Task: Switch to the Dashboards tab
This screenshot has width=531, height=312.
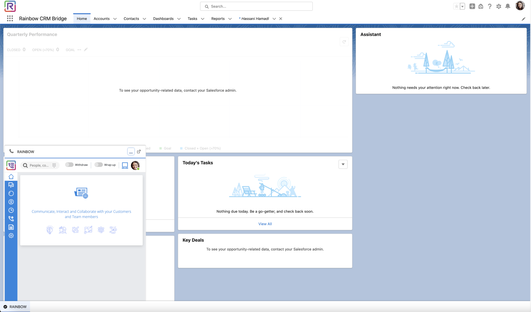Action: (163, 19)
